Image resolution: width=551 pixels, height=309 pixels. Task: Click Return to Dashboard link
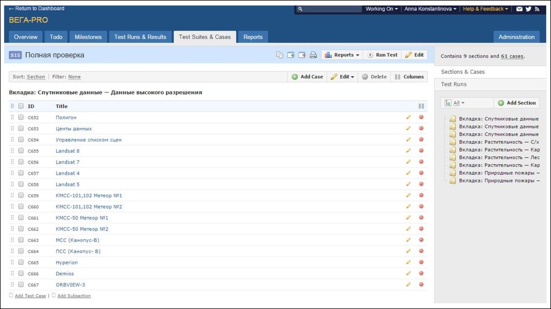pos(37,9)
